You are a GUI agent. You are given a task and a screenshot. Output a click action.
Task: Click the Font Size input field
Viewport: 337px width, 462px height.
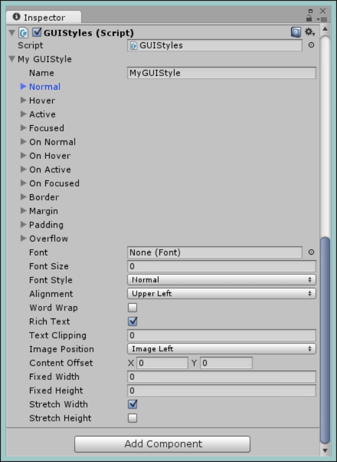[222, 266]
